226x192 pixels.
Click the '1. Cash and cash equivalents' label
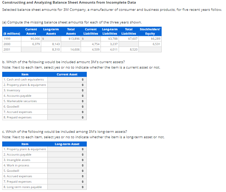click(24, 79)
